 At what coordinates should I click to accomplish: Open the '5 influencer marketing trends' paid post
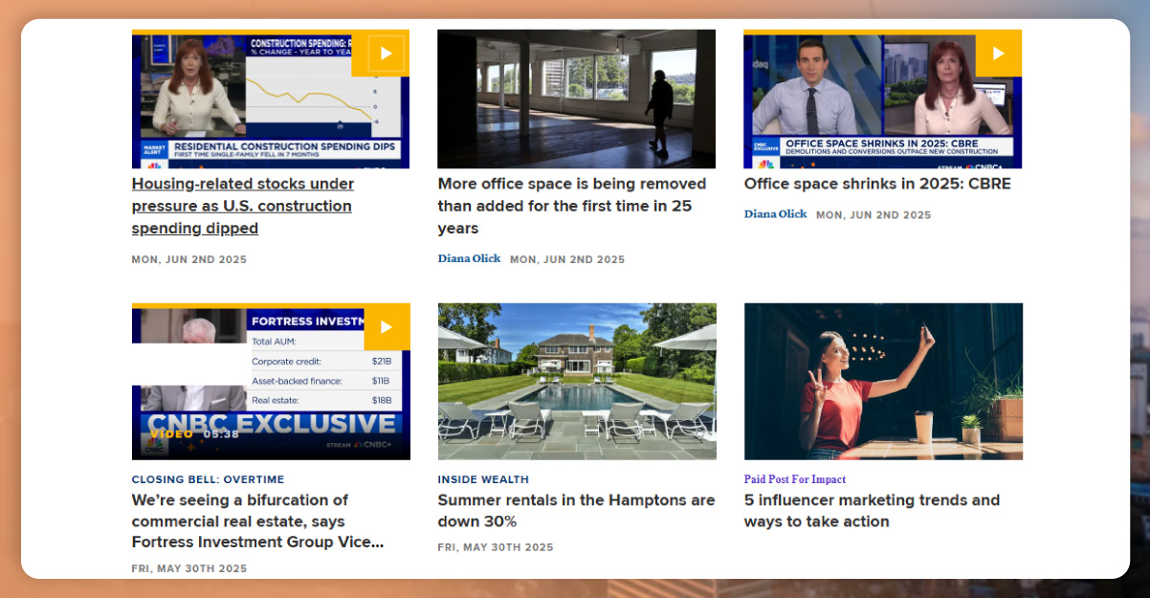(872, 511)
